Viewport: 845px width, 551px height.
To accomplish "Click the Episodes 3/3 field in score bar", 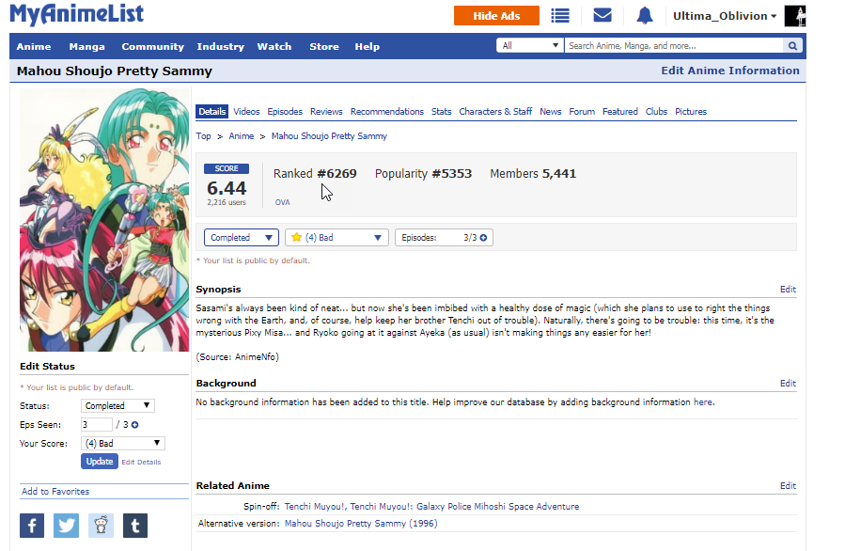I will (x=444, y=238).
